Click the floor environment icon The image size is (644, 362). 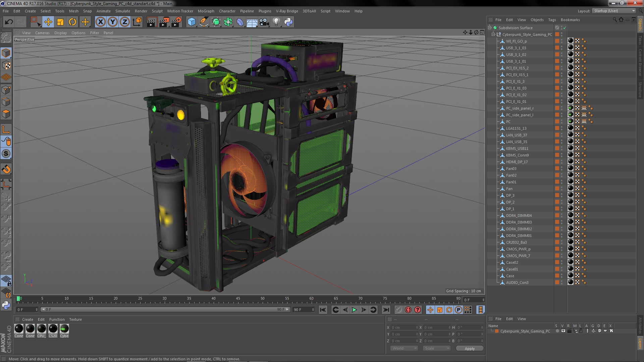point(252,22)
